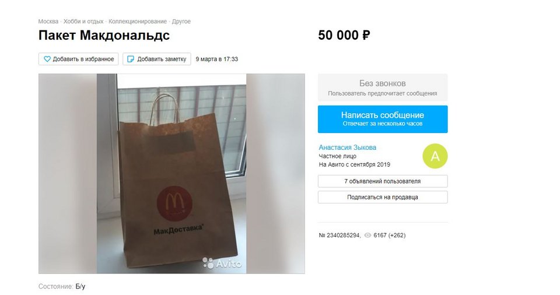
Task: Go to Москва breadcrumb
Action: click(48, 22)
